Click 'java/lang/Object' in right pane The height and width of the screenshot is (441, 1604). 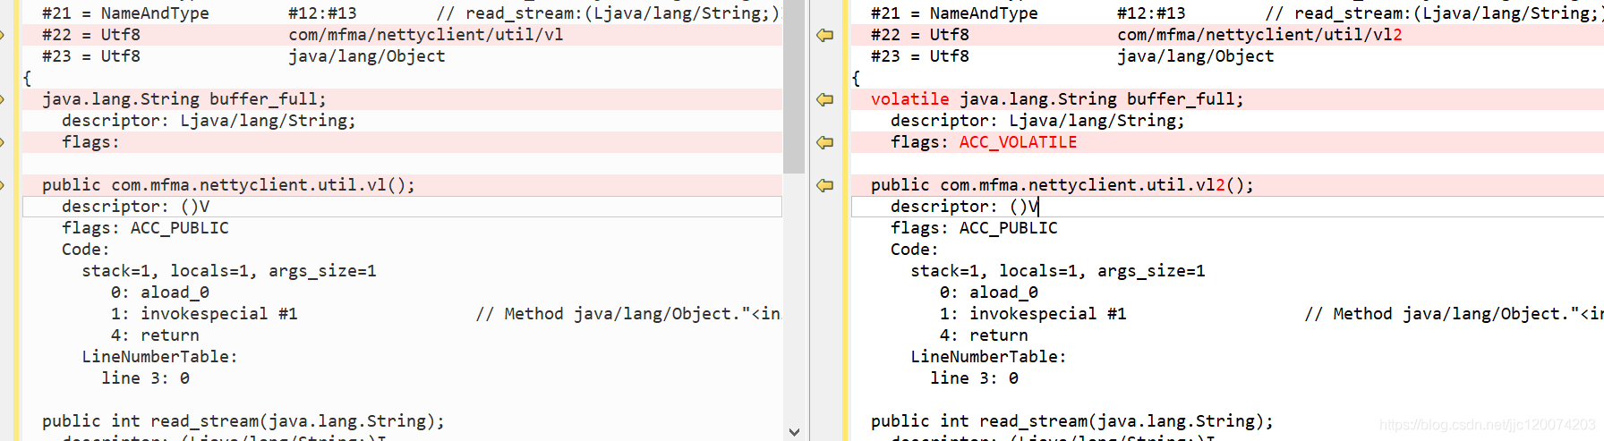1196,56
